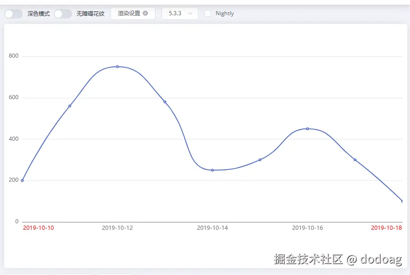
Task: Select the second peak point near value 450
Action: pyautogui.click(x=306, y=129)
